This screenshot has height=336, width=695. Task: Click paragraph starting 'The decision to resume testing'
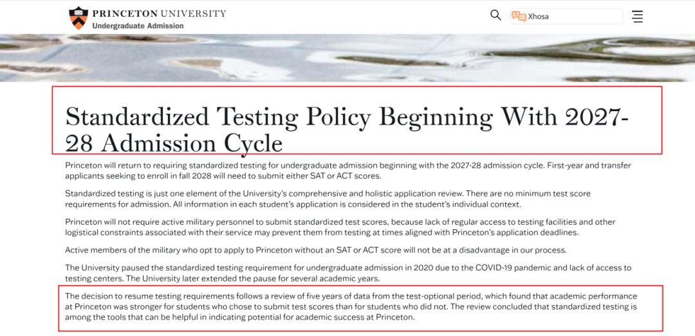point(347,306)
